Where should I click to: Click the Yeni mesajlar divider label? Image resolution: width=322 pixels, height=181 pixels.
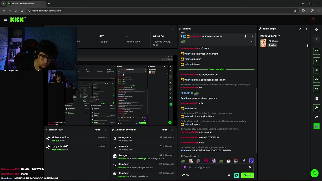(x=217, y=69)
